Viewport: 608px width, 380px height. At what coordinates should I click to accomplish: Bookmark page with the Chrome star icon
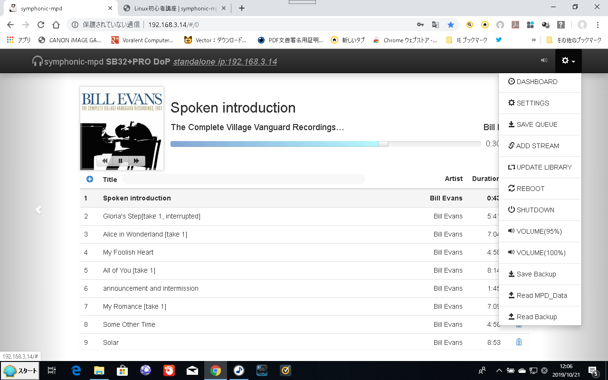point(451,25)
